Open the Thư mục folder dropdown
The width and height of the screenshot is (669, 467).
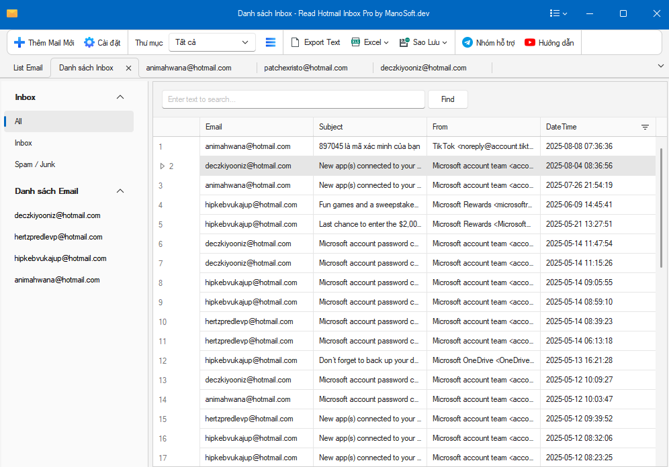pyautogui.click(x=212, y=42)
